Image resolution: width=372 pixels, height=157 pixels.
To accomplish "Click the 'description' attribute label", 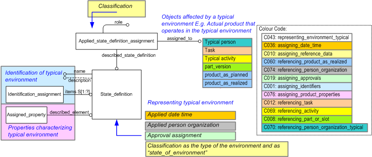I will point(79,80).
